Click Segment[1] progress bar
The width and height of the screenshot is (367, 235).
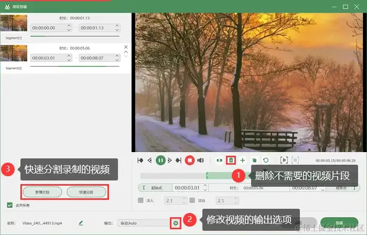click(75, 36)
